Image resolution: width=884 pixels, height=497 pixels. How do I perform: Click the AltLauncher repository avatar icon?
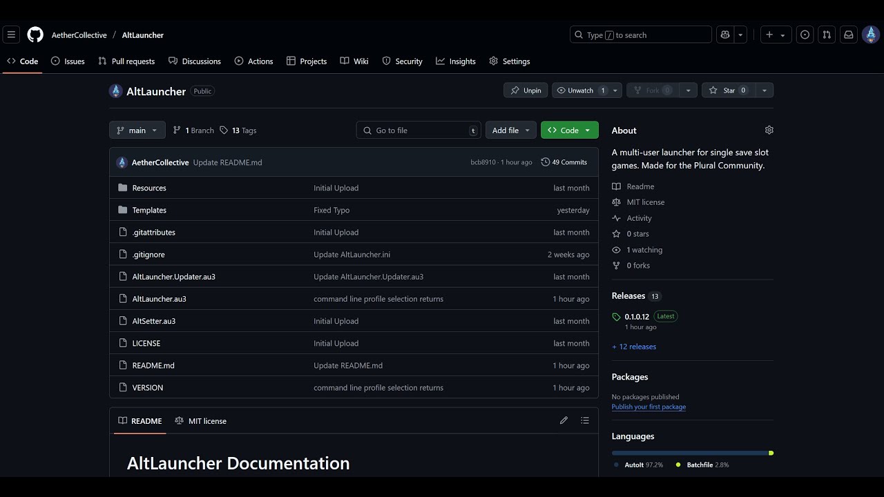(116, 91)
